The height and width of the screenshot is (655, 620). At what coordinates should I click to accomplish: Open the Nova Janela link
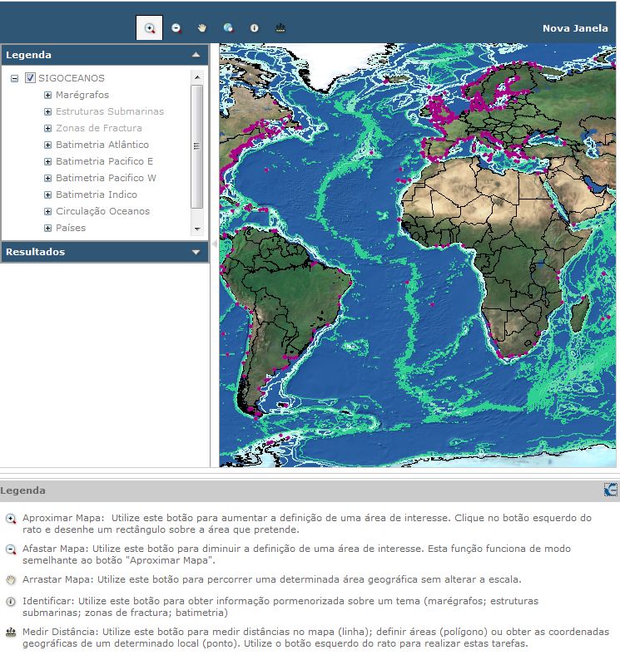575,28
